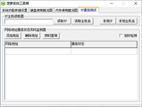
Task: Click the 本地主机名 button
Action: 127,21
